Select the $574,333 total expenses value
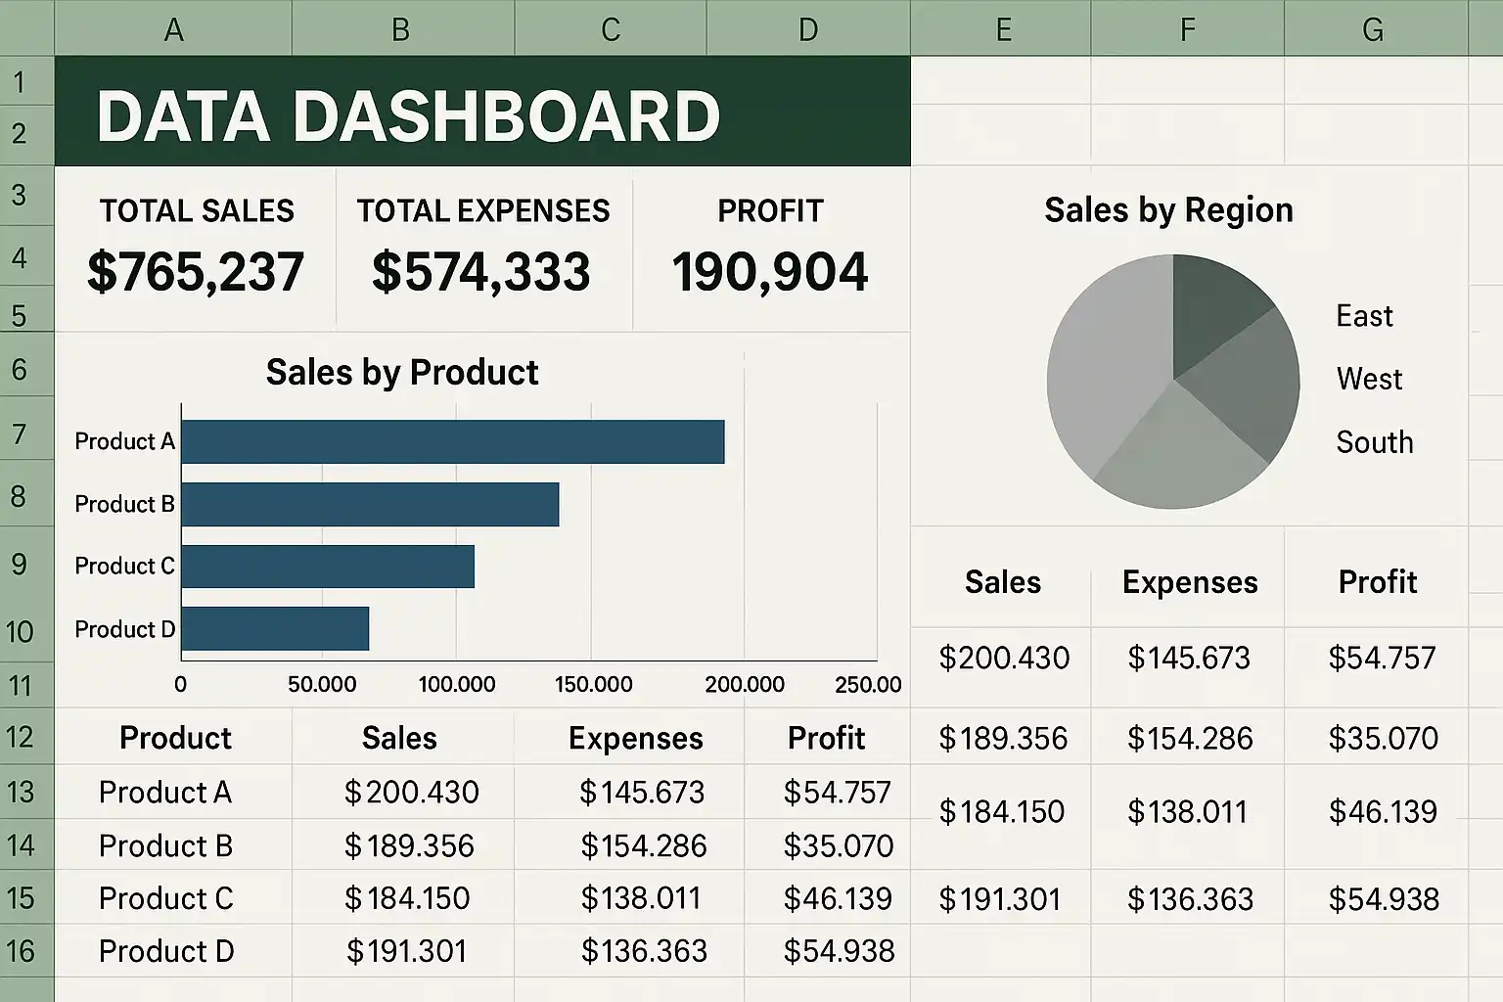 coord(481,272)
